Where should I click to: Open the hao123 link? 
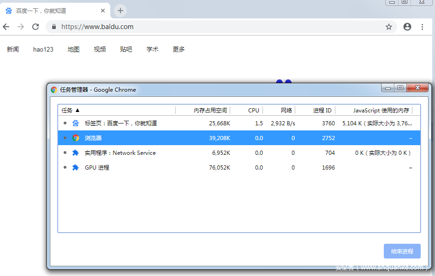click(x=43, y=49)
